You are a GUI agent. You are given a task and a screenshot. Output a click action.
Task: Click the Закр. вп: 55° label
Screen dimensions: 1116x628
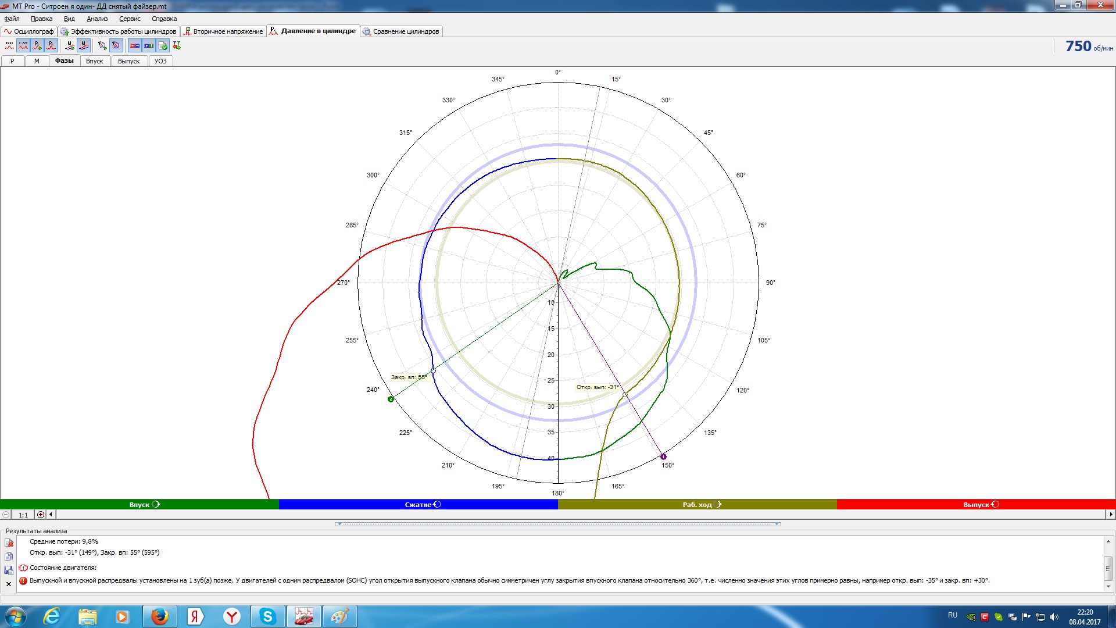(409, 377)
